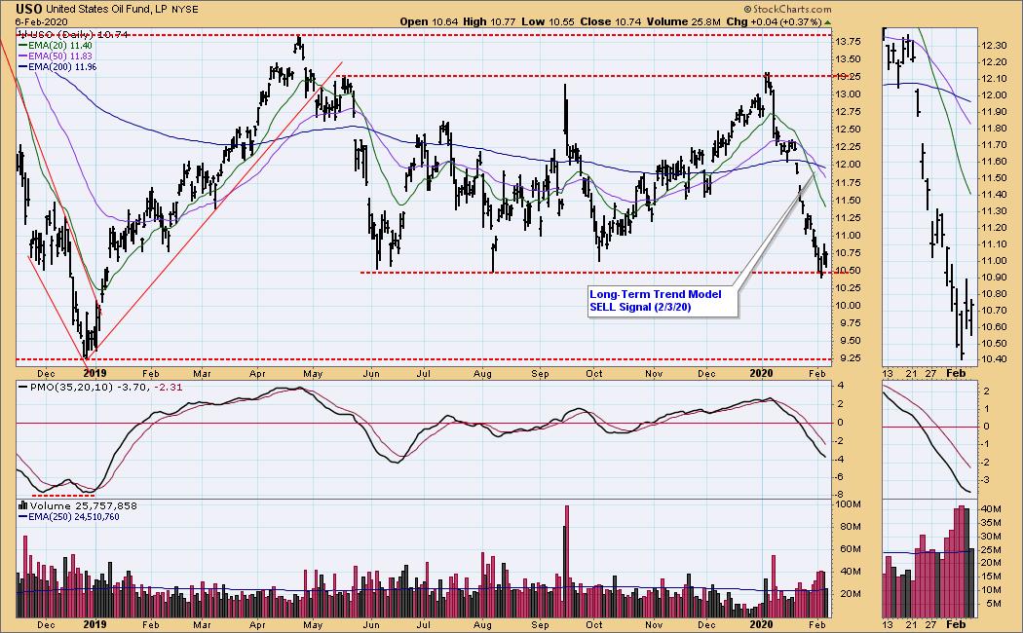Click the 35M label on the zoom volume axis
This screenshot has width=1023, height=633.
point(993,523)
